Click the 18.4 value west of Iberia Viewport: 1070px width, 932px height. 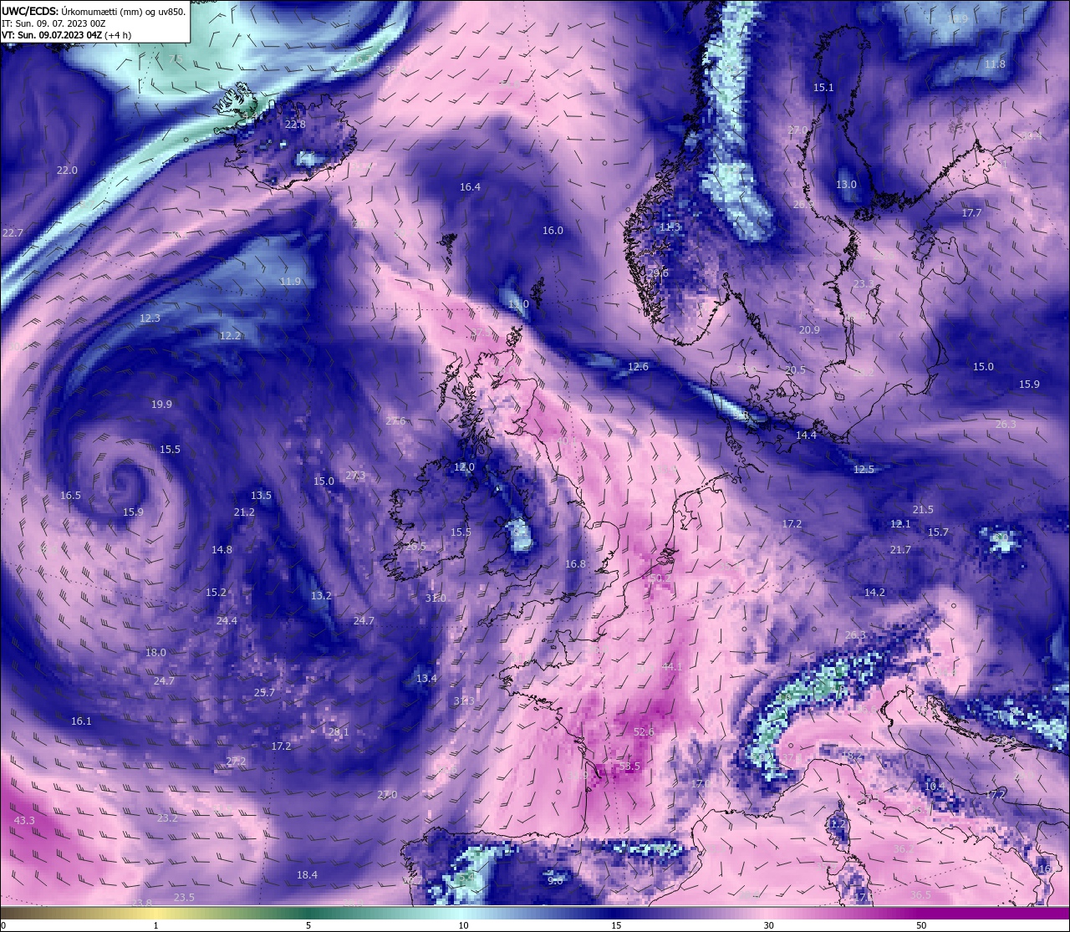point(307,874)
